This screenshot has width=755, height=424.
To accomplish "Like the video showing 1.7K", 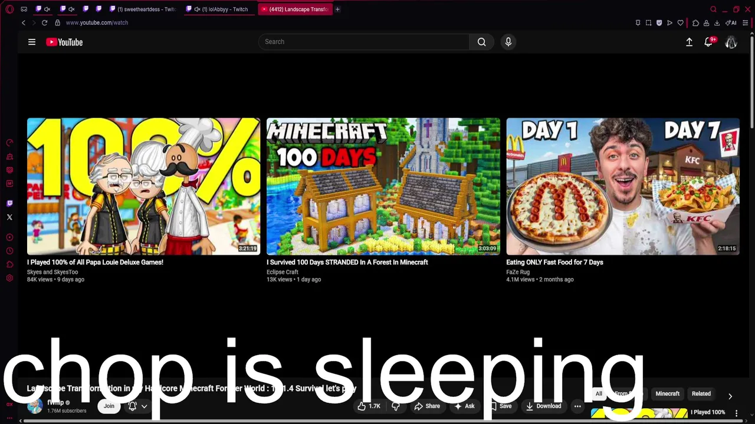I will [369, 406].
